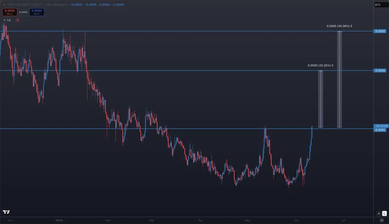The height and width of the screenshot is (224, 389).
Task: Click the Jun label on time axis
Action: click(x=296, y=220)
